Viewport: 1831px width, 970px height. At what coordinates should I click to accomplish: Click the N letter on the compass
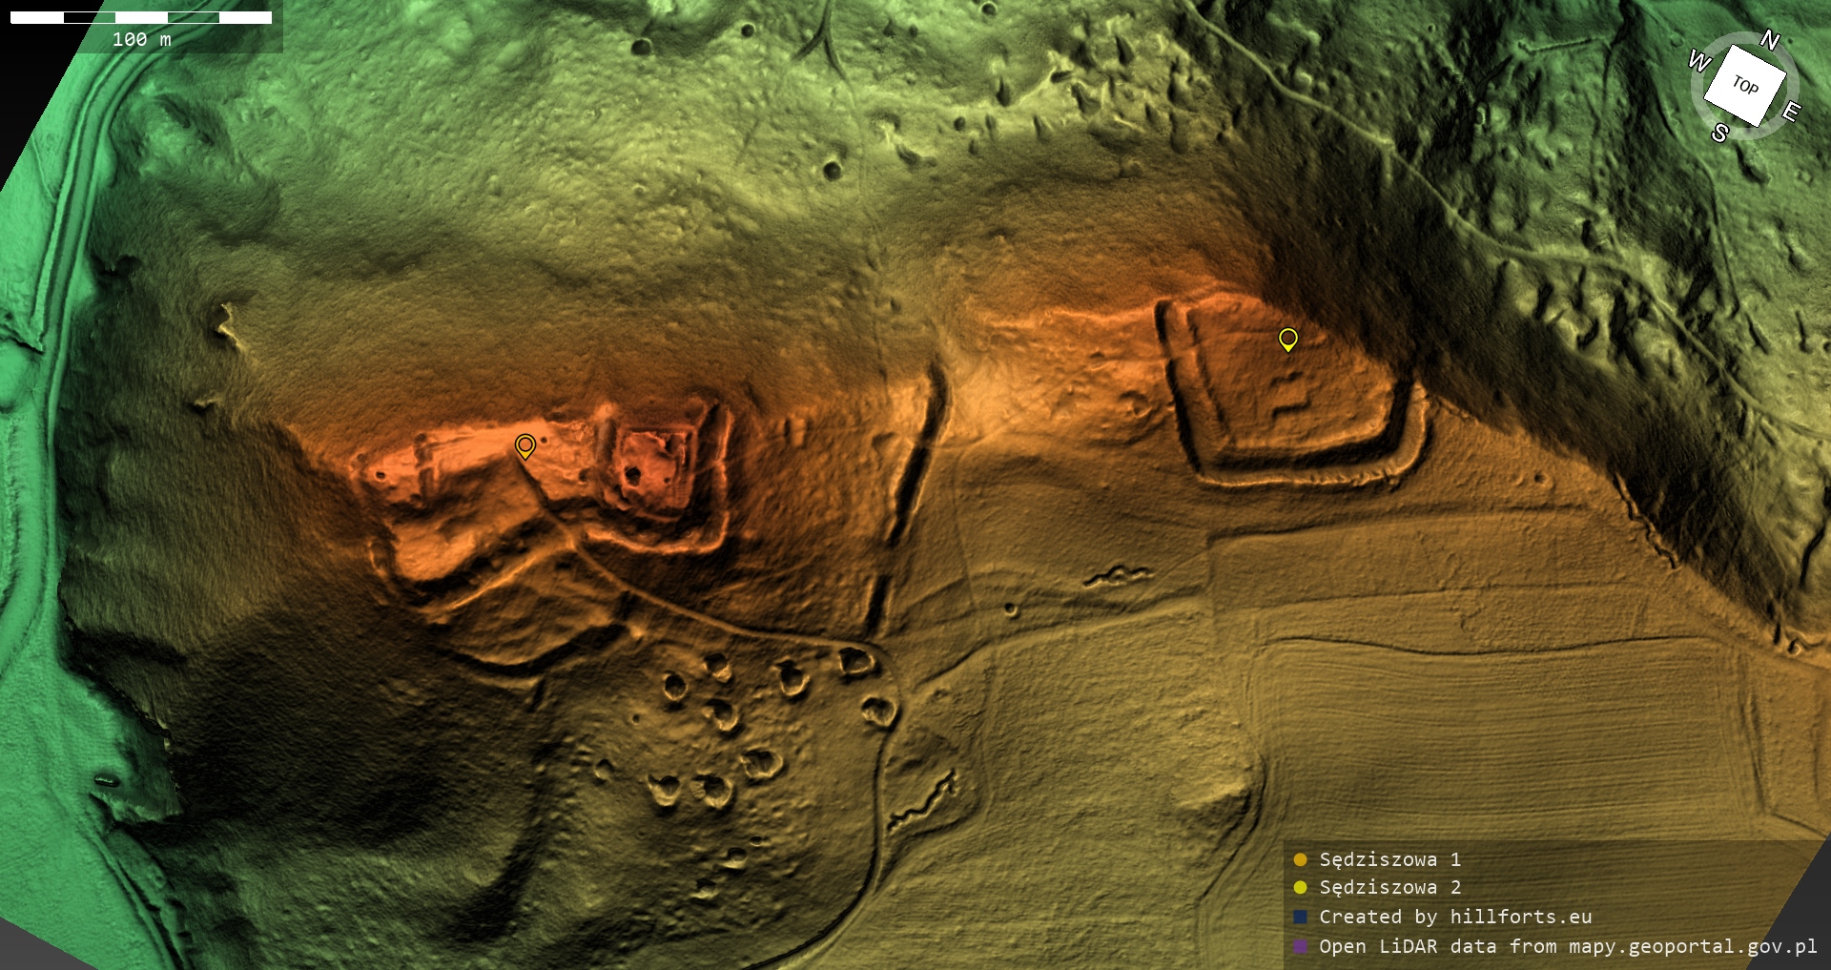click(1770, 40)
